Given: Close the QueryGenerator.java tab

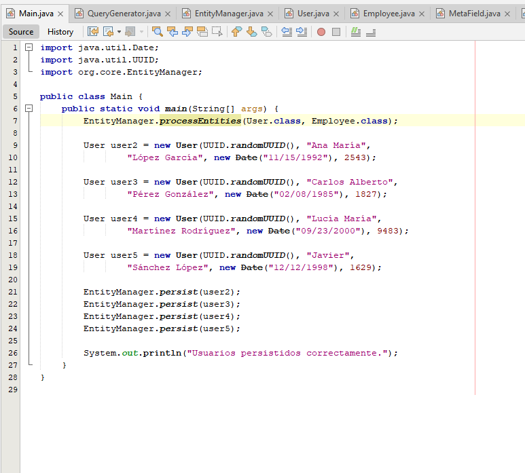Looking at the screenshot, I should click(x=168, y=14).
